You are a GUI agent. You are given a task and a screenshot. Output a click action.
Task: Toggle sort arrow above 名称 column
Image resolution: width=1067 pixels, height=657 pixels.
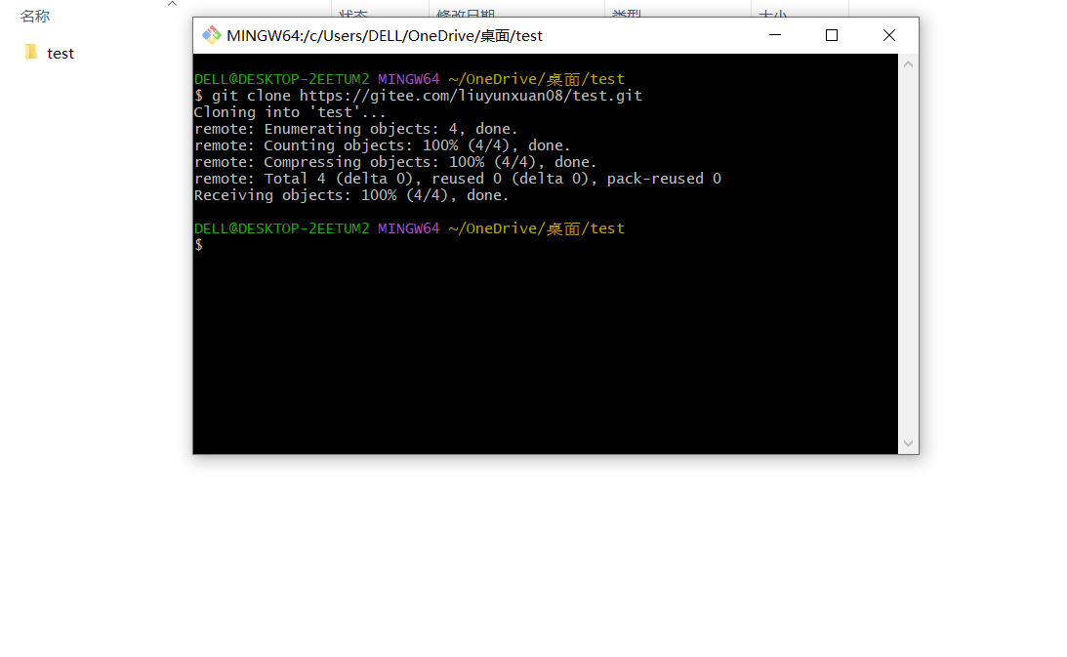click(x=173, y=4)
